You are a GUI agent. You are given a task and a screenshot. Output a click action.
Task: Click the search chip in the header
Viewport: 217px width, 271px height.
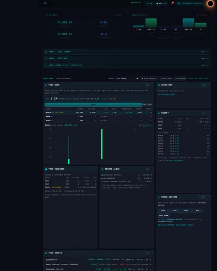pos(149,3)
